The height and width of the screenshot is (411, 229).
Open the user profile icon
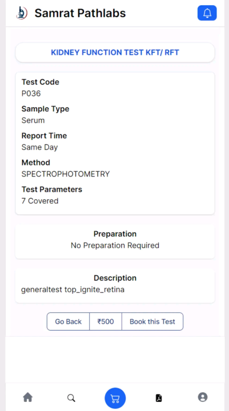coord(203,397)
